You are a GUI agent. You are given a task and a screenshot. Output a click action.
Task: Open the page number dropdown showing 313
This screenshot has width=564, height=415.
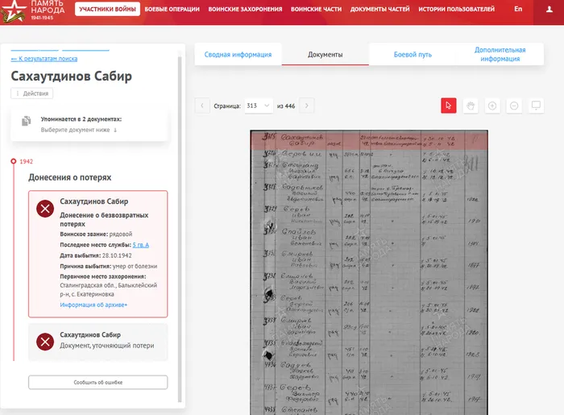click(257, 106)
